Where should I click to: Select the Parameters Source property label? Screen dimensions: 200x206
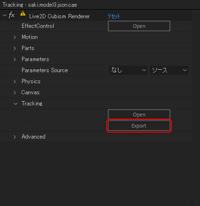click(x=45, y=70)
